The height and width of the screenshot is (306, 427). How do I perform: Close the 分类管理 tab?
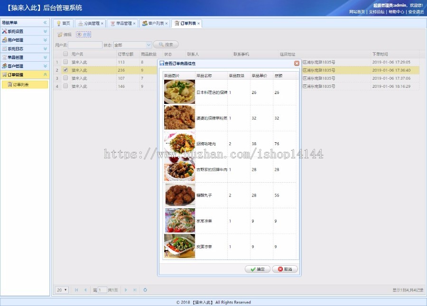tap(102, 23)
